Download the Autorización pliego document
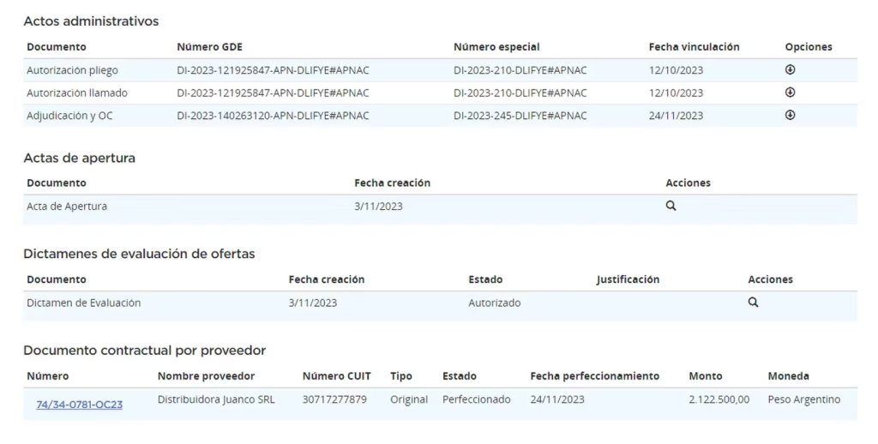 790,70
